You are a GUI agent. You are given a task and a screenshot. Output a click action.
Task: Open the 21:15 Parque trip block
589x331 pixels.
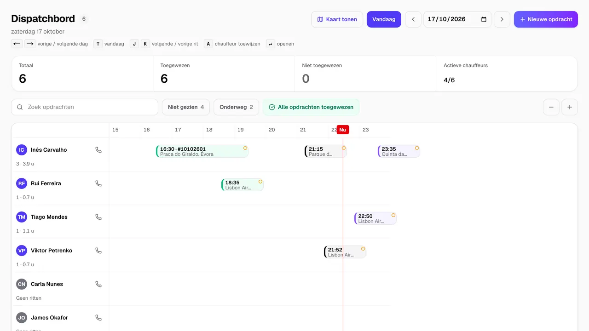tap(325, 151)
